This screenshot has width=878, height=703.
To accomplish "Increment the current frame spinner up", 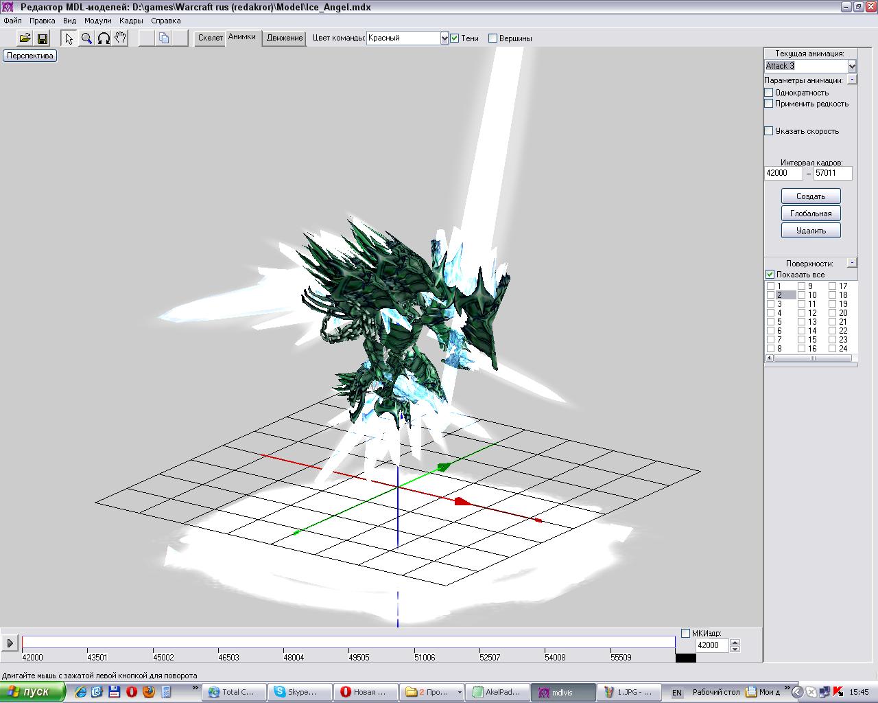I will pos(735,643).
